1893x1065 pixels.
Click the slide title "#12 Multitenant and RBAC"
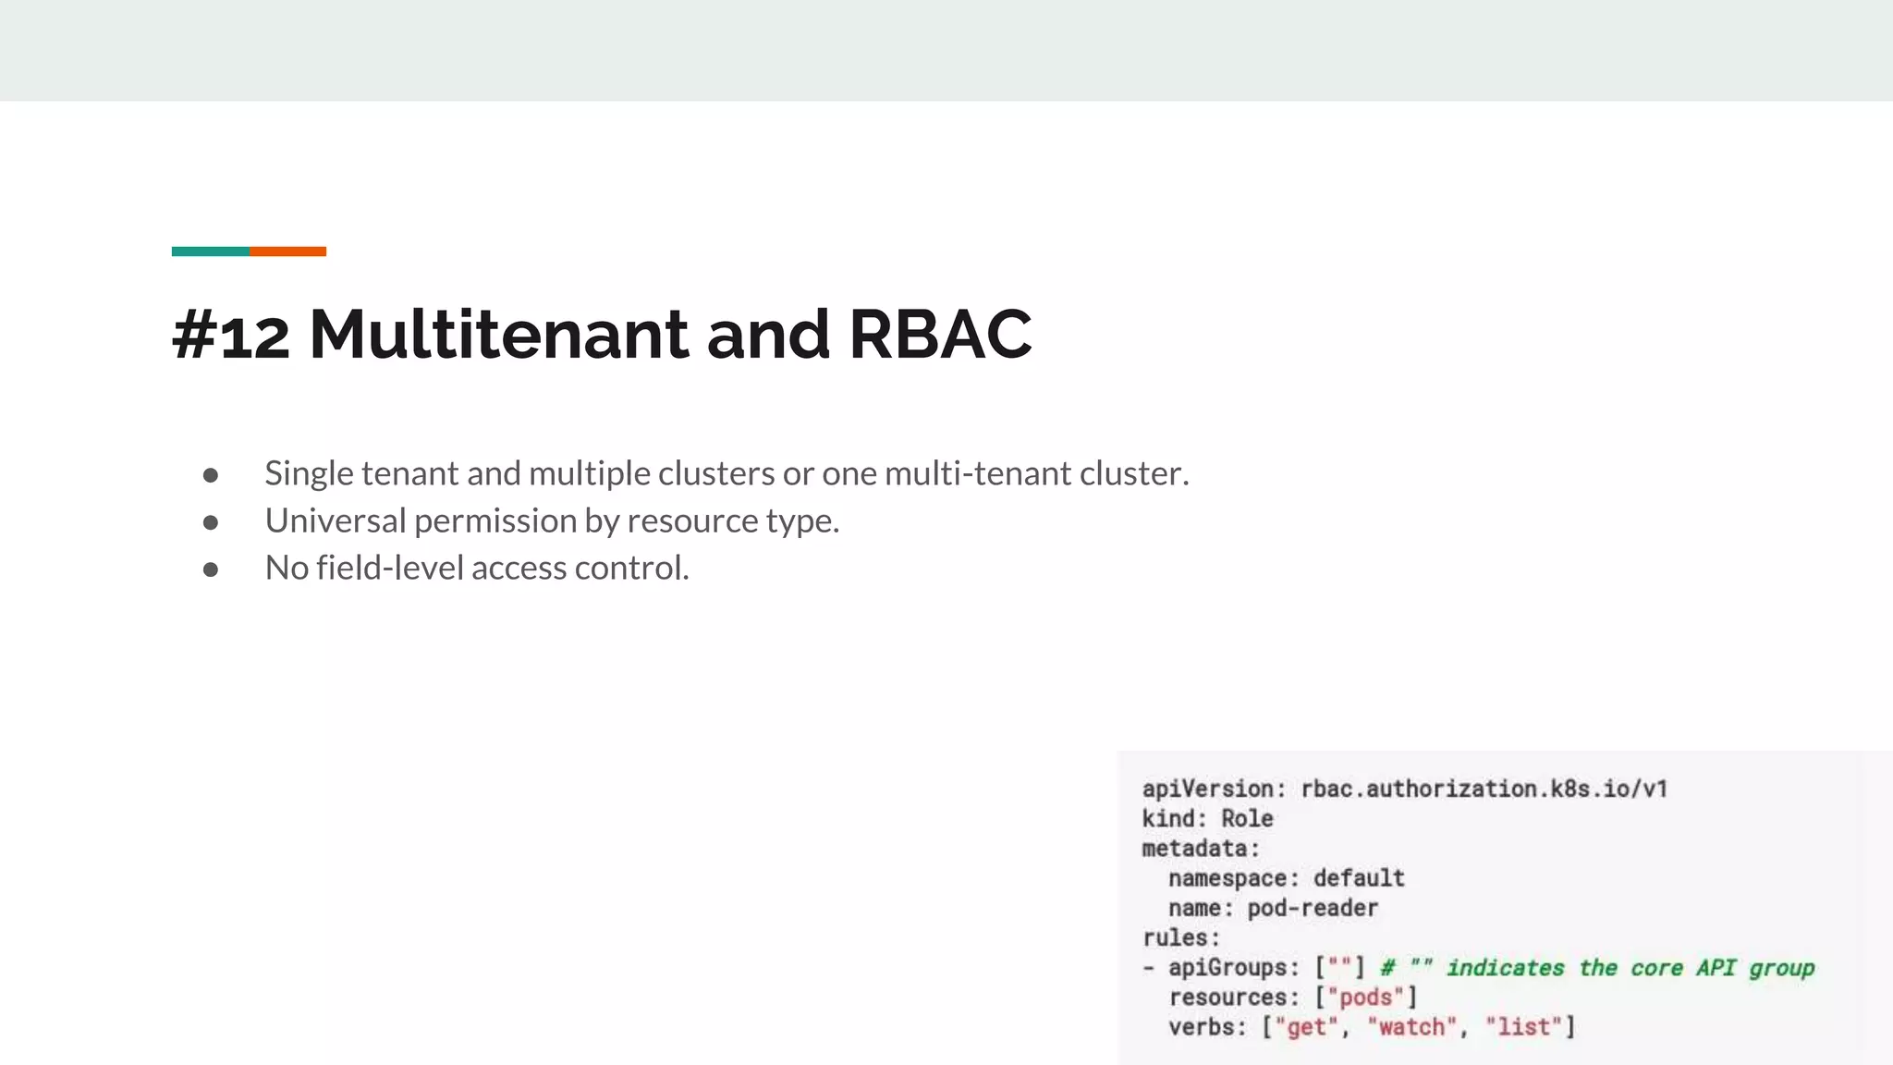(602, 334)
